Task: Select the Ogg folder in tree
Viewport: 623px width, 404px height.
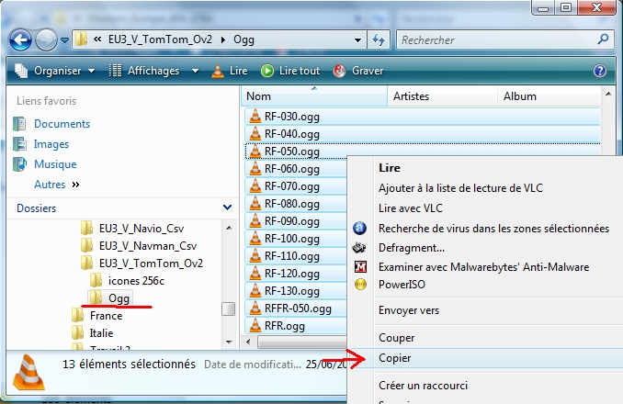Action: (x=119, y=298)
